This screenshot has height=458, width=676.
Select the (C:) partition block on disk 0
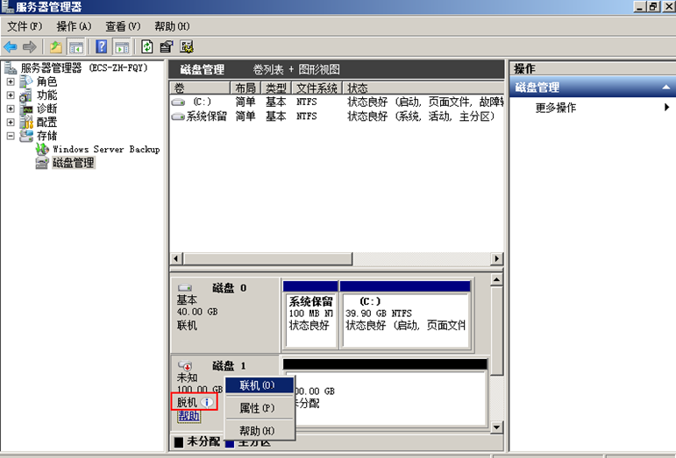point(405,314)
